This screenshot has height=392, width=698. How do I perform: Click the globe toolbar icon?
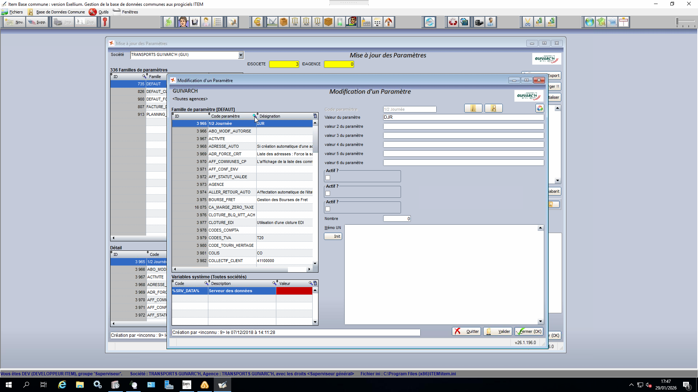click(589, 22)
